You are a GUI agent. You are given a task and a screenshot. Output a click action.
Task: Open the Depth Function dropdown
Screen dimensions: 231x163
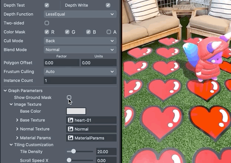coord(80,14)
